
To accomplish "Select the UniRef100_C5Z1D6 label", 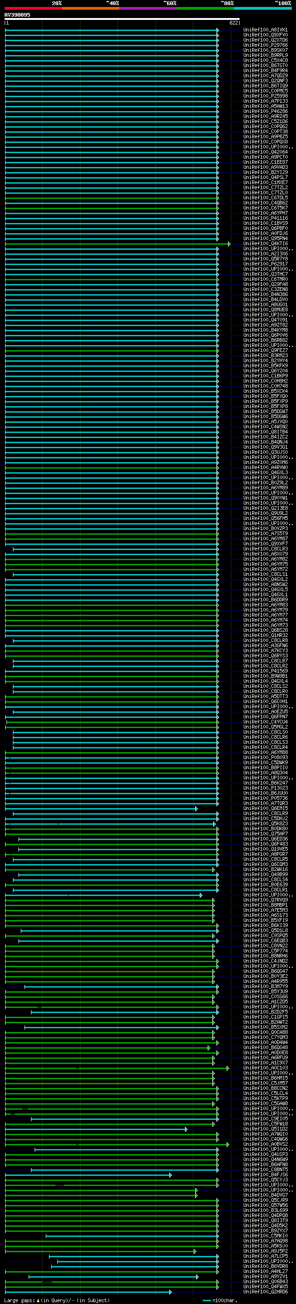I will [x=265, y=122].
